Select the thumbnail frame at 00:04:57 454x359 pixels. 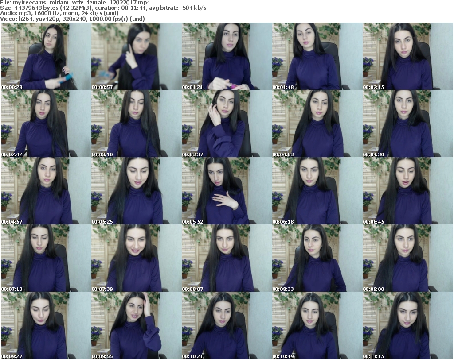[x=46, y=191]
